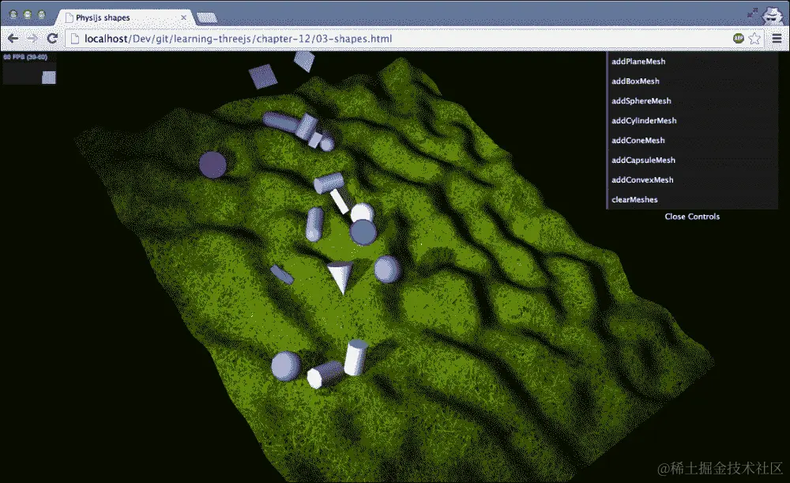Click clearMeshes to remove all shapes
This screenshot has width=790, height=483.
pyautogui.click(x=692, y=199)
